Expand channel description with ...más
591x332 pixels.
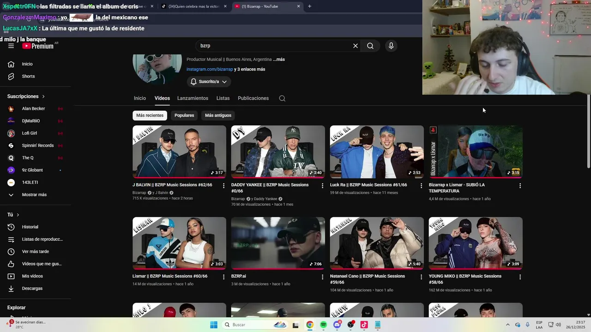(x=278, y=59)
